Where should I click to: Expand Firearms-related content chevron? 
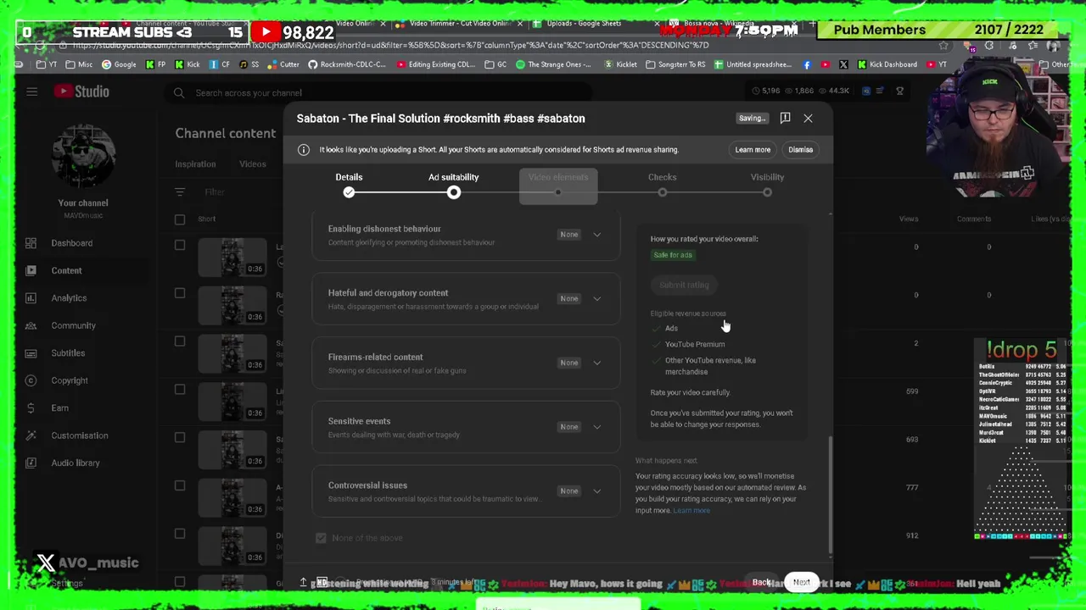click(x=596, y=363)
